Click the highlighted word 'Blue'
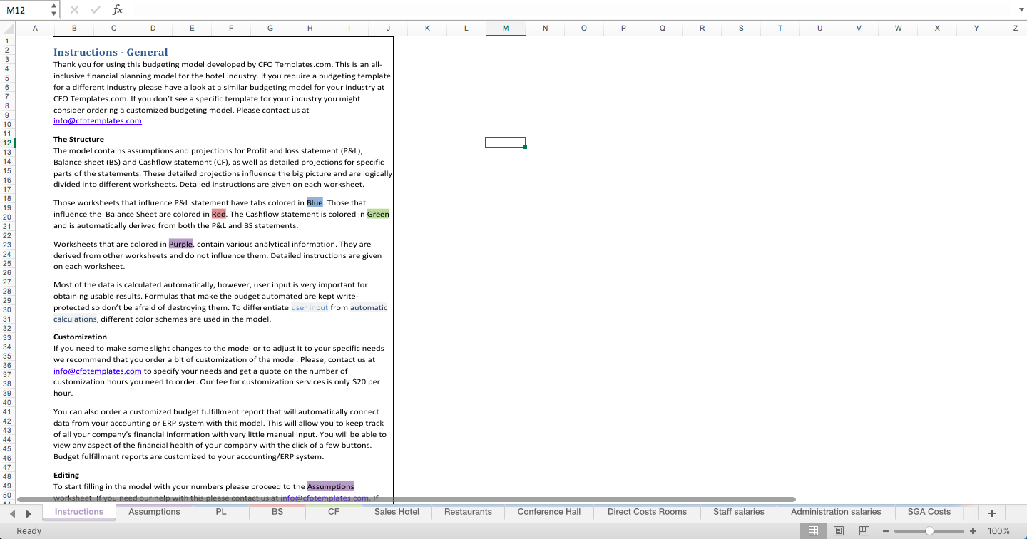Screen dimensions: 1027x539 click(315, 202)
